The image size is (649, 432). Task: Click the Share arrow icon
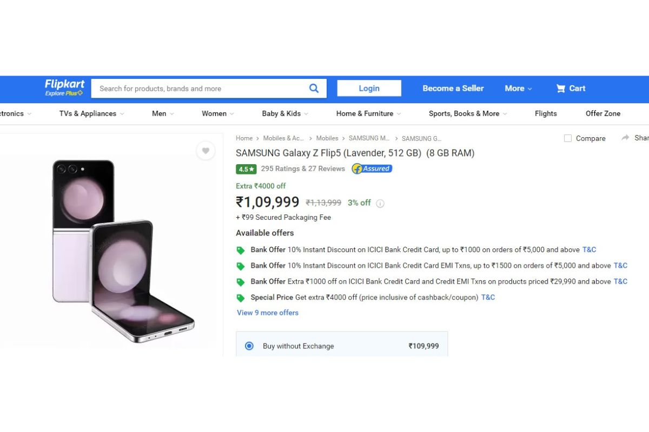[626, 138]
